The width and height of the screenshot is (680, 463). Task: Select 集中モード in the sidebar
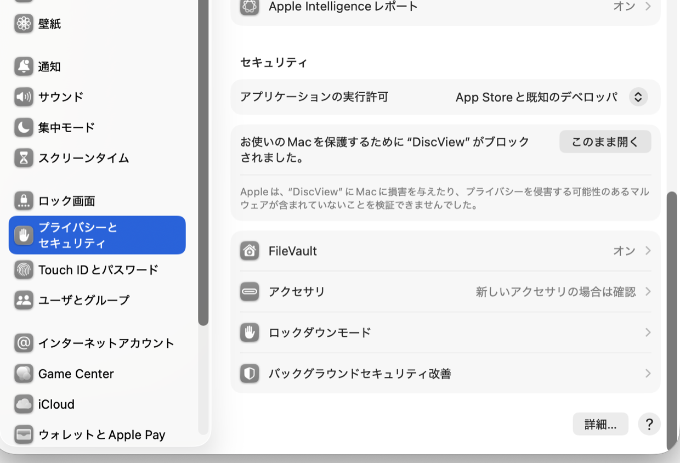[x=66, y=128]
